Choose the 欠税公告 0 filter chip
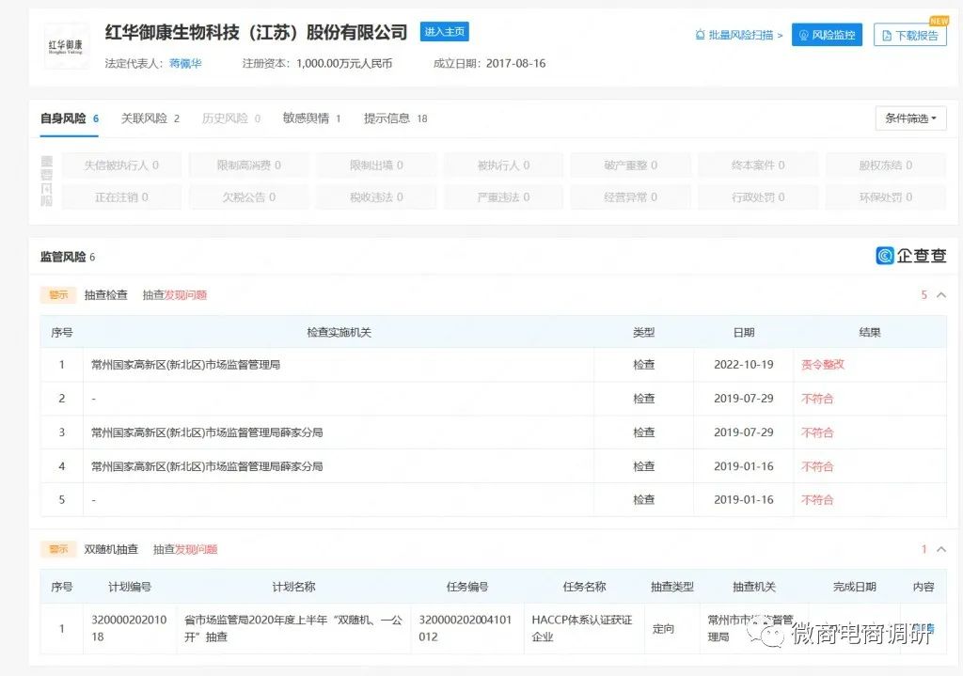 248,197
